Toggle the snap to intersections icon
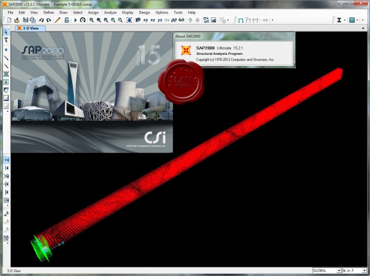The width and height of the screenshot is (370, 276). pos(6,176)
